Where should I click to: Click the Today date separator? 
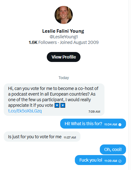point(64,78)
